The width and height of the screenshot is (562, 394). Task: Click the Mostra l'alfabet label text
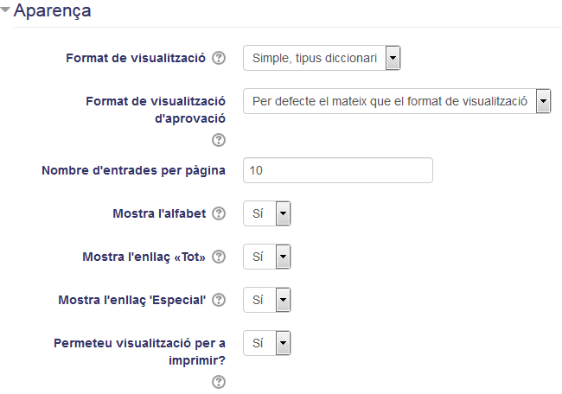click(159, 213)
